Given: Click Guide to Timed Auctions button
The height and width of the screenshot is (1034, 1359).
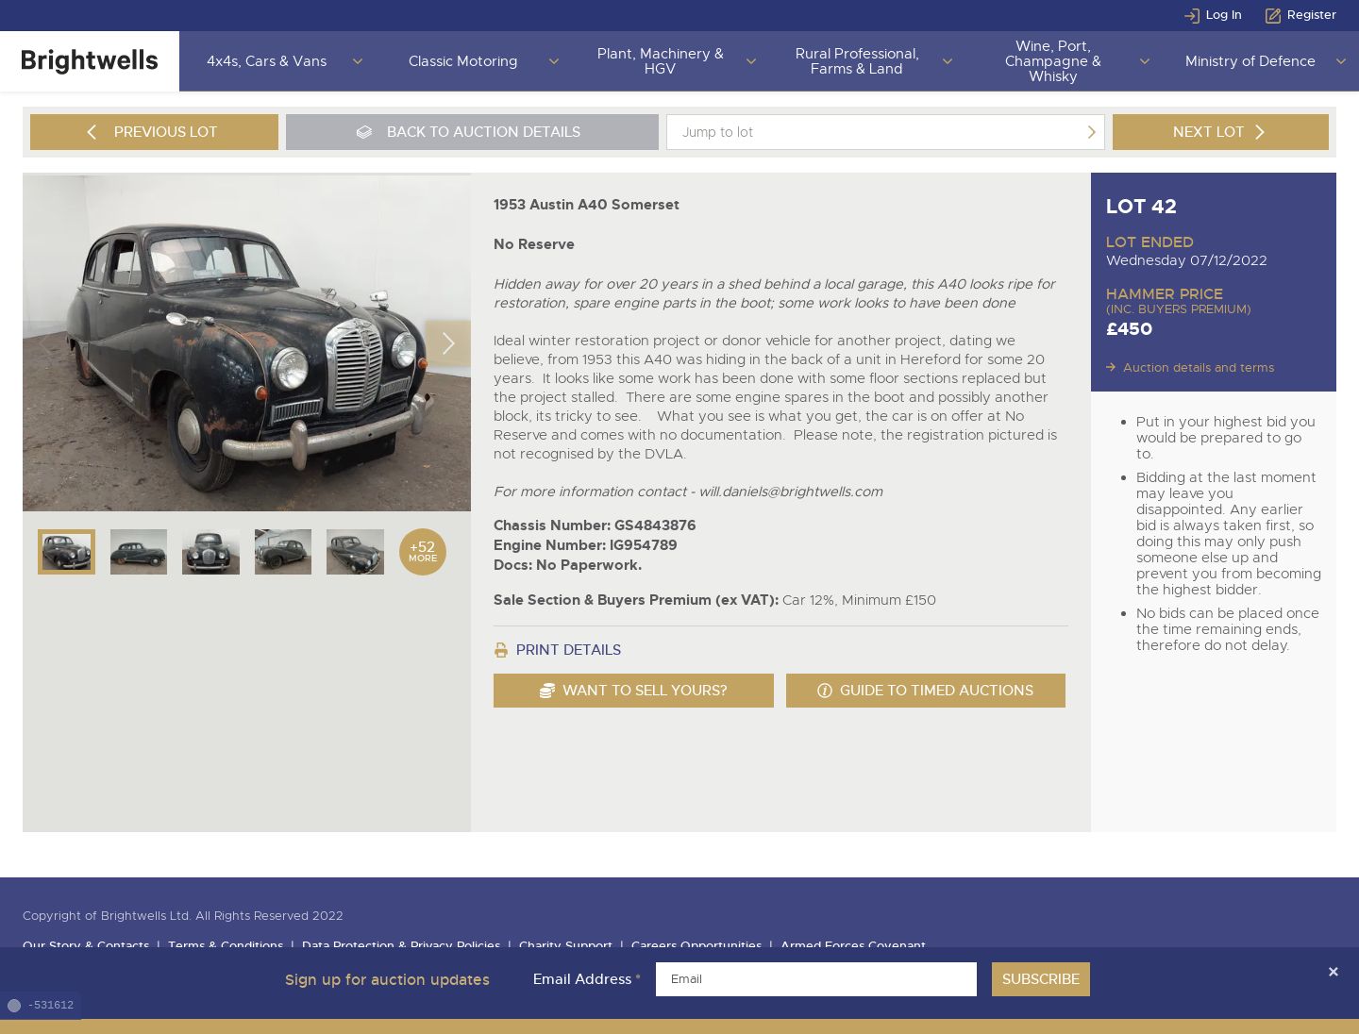Looking at the screenshot, I should pyautogui.click(x=926, y=691).
